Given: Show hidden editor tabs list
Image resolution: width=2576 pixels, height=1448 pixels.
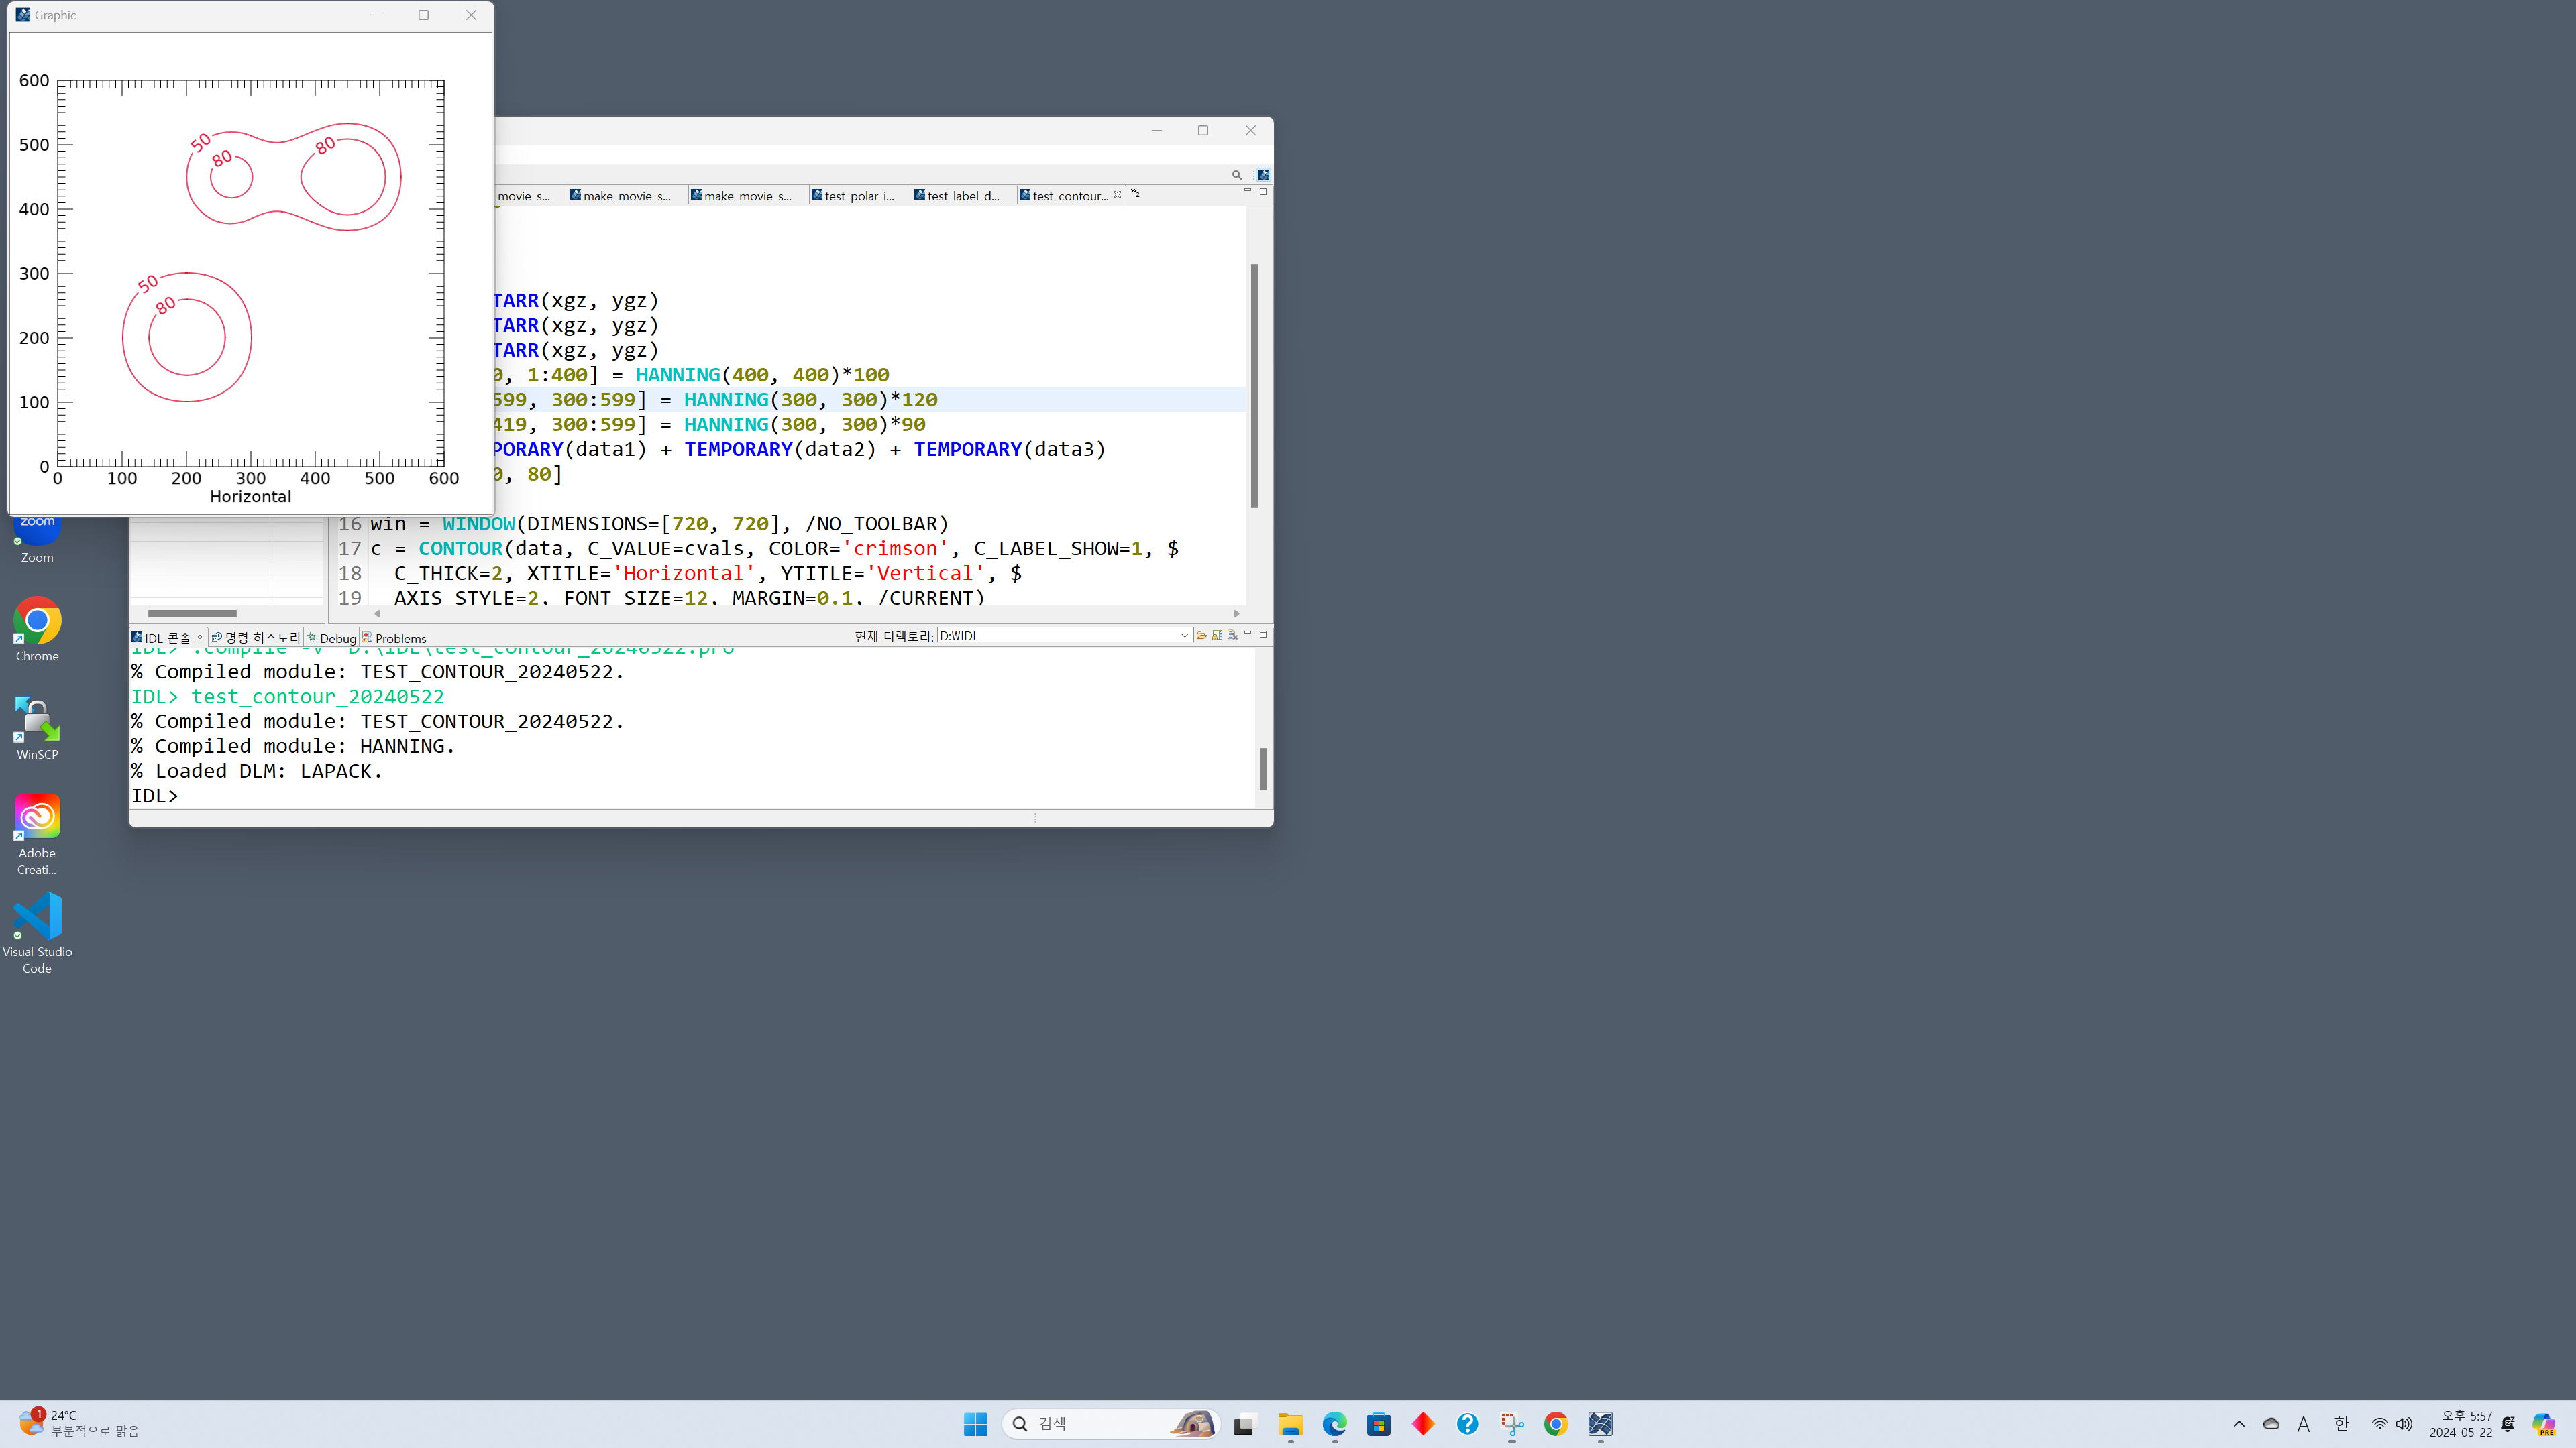Looking at the screenshot, I should (x=1135, y=194).
